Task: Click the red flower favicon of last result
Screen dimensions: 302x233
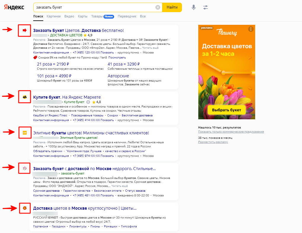Action: [25, 208]
